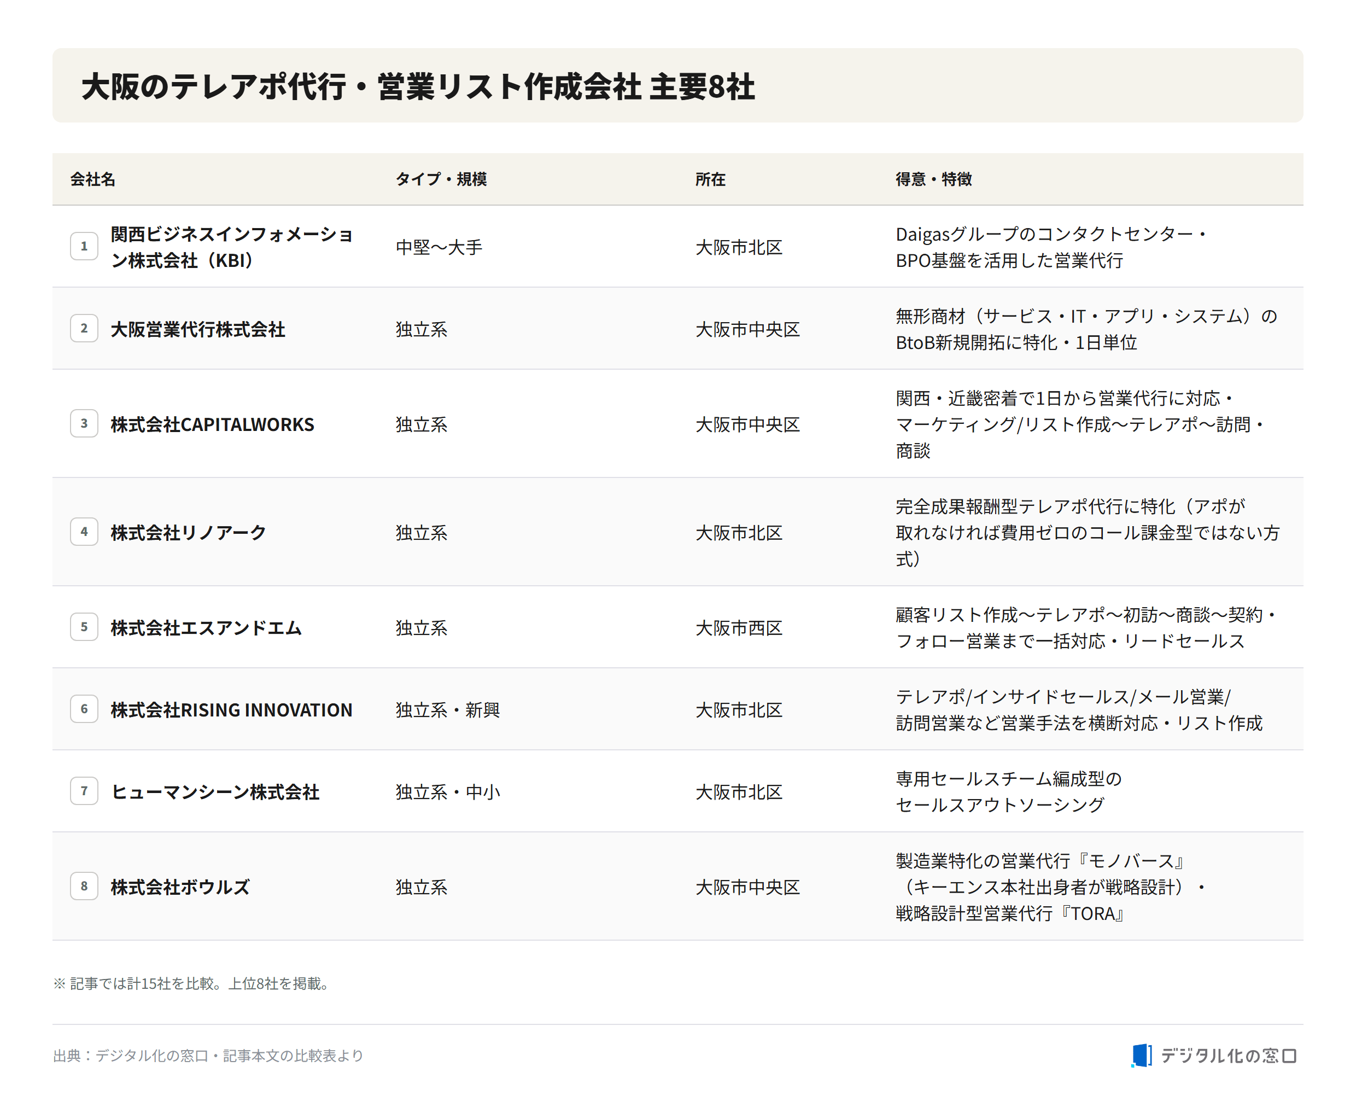Open 株式会社CAPITALWORKS company name
The width and height of the screenshot is (1356, 1119).
(x=212, y=424)
